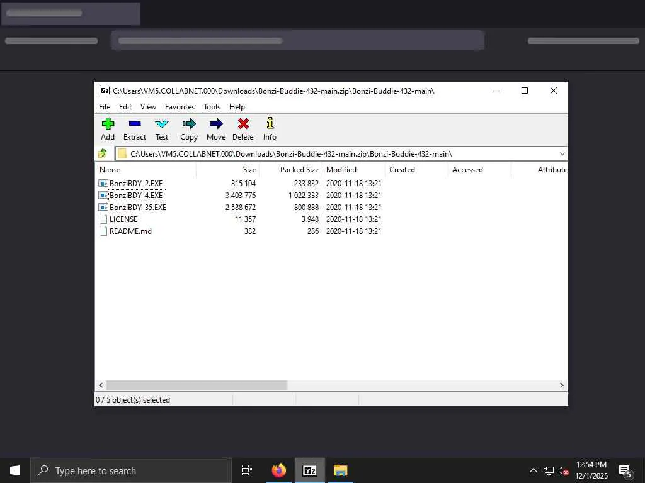Select the BonziBDY_4.EXE file name
645x483 pixels.
click(x=136, y=195)
